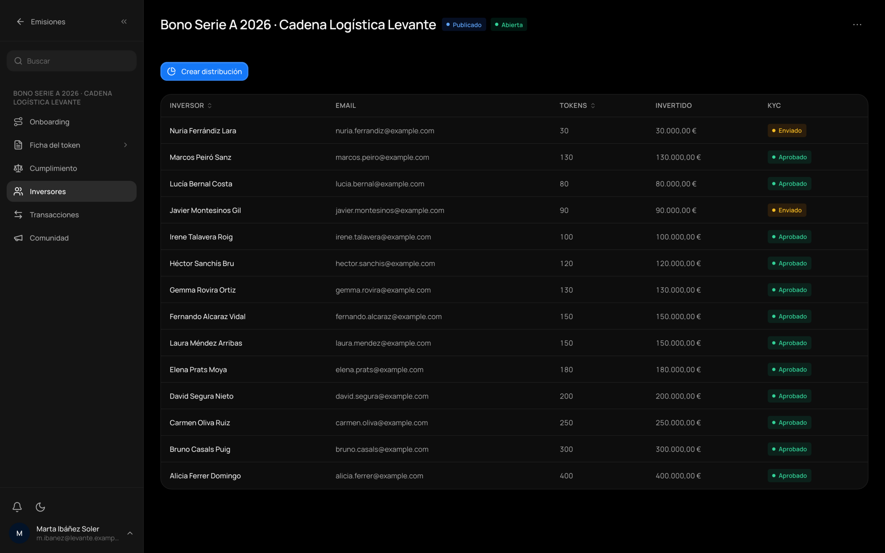Screen dimensions: 885x553
Task: Open investor Laura Méndez Arribas
Action: point(206,343)
